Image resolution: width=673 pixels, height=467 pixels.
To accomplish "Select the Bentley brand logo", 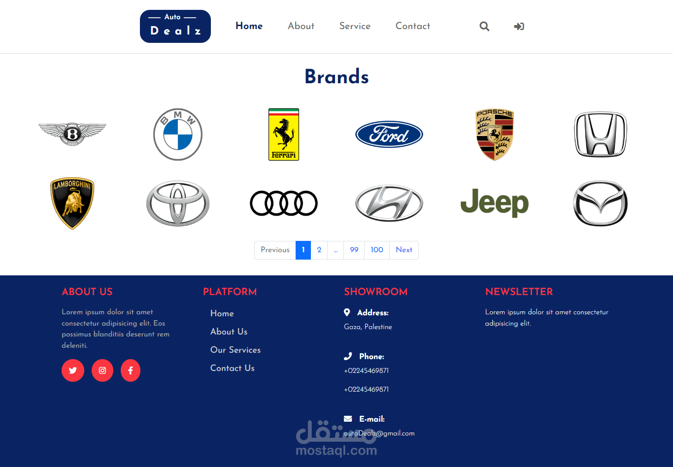I will [72, 134].
